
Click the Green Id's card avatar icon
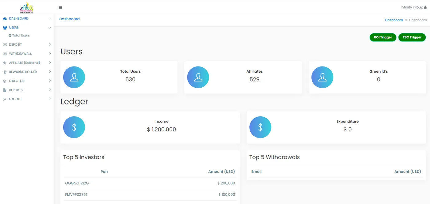click(x=322, y=77)
